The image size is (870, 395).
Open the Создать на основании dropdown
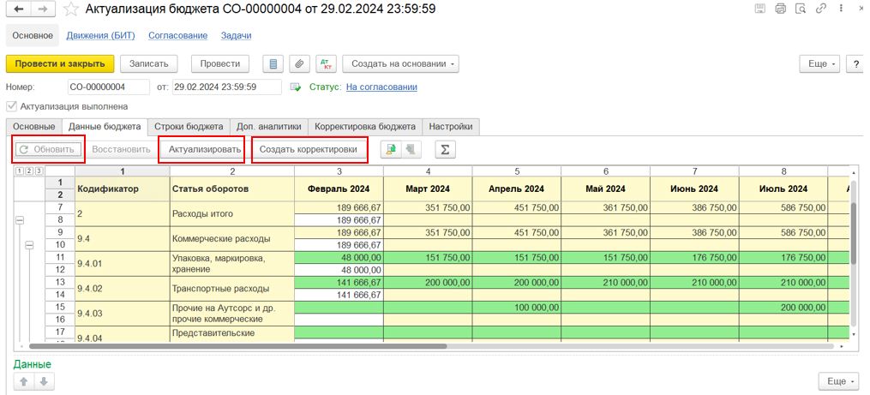pos(400,63)
